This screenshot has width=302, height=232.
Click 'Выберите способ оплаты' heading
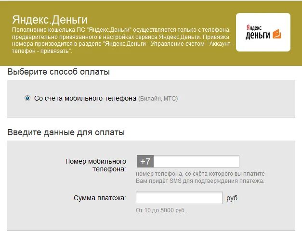coord(59,72)
